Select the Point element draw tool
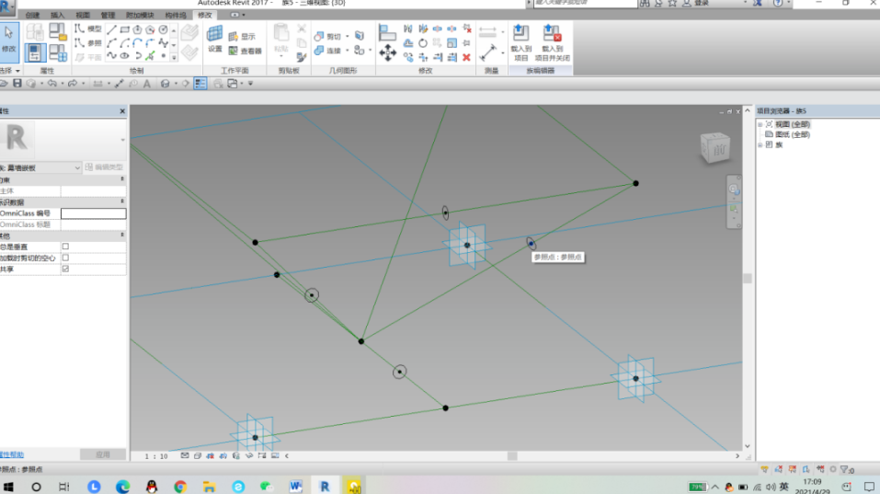Screen dimensions: 880x494 click(x=164, y=55)
